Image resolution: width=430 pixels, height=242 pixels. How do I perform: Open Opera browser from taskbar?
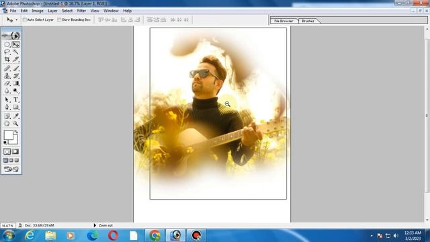click(x=113, y=235)
